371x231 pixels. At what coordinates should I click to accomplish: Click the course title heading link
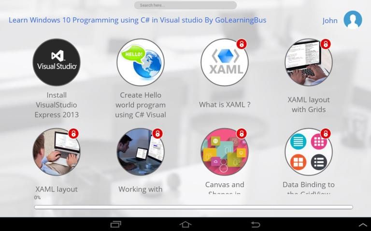click(137, 20)
